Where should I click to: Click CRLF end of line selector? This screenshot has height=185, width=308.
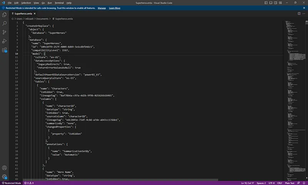coord(280,183)
